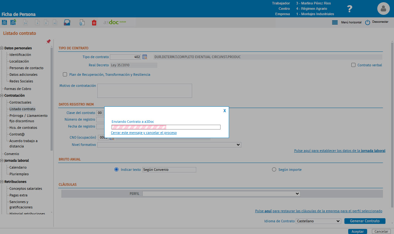
Task: Open Tipo de contrato lookup icon
Action: [x=145, y=57]
